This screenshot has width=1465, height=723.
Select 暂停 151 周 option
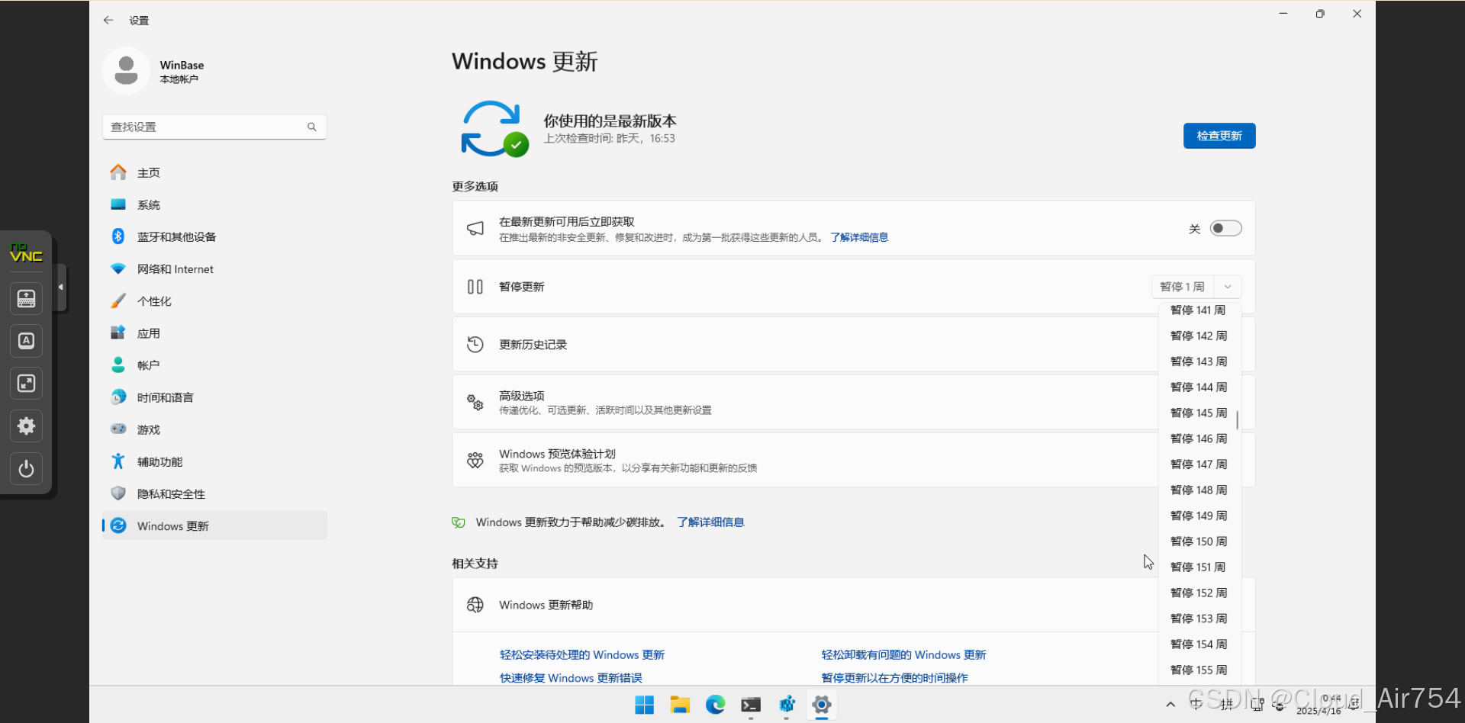point(1199,567)
